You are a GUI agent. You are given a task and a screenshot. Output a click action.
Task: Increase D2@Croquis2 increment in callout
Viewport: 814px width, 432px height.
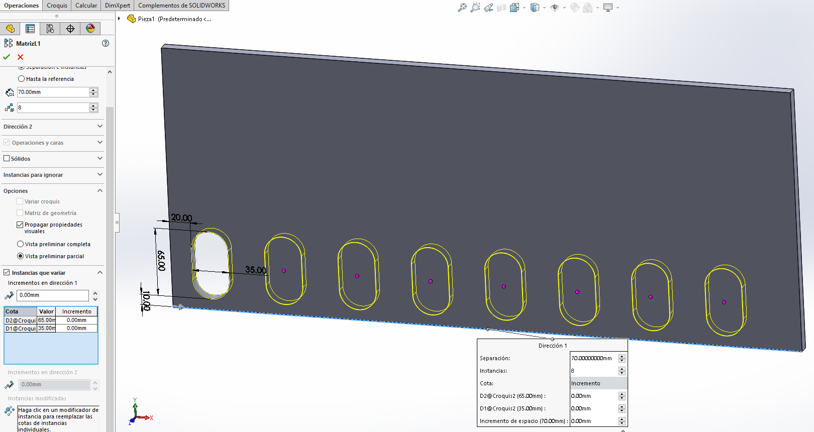pos(622,393)
